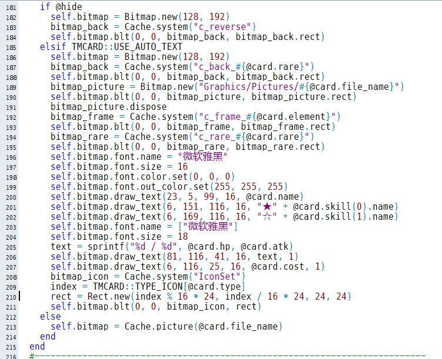Click the '@hide' condition on line 181
The image size is (442, 359).
[x=69, y=7]
